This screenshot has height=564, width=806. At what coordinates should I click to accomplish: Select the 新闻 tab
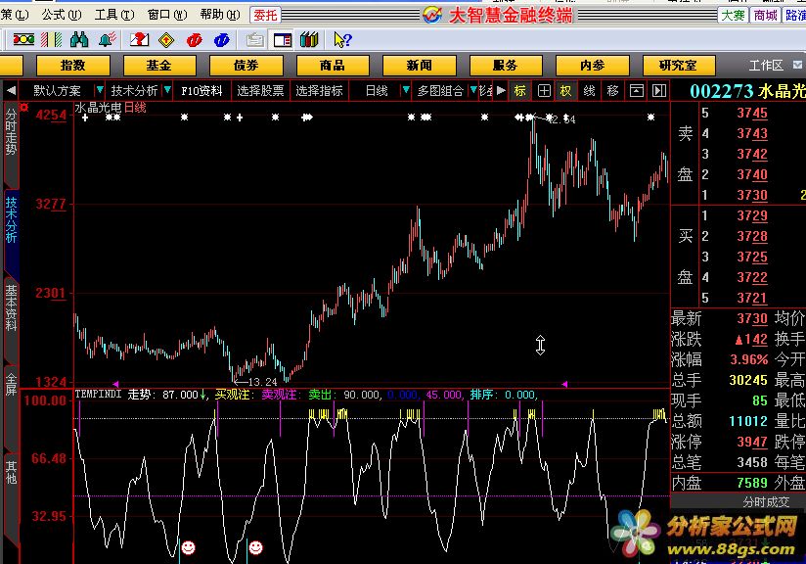[419, 66]
